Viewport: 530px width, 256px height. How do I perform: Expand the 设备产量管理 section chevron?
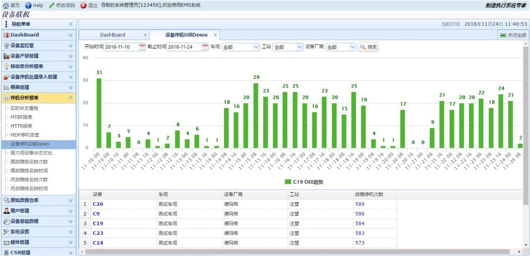pyautogui.click(x=71, y=56)
